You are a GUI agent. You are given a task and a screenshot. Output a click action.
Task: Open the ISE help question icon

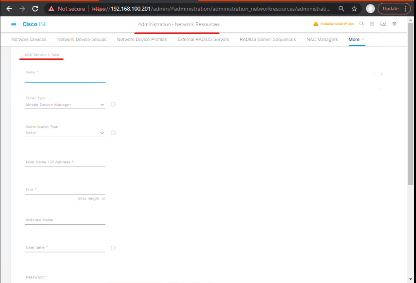(x=372, y=24)
